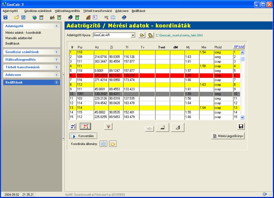Expand the Hálózatkiegyenlítés sidebar panel
The image size is (274, 198).
[56, 59]
